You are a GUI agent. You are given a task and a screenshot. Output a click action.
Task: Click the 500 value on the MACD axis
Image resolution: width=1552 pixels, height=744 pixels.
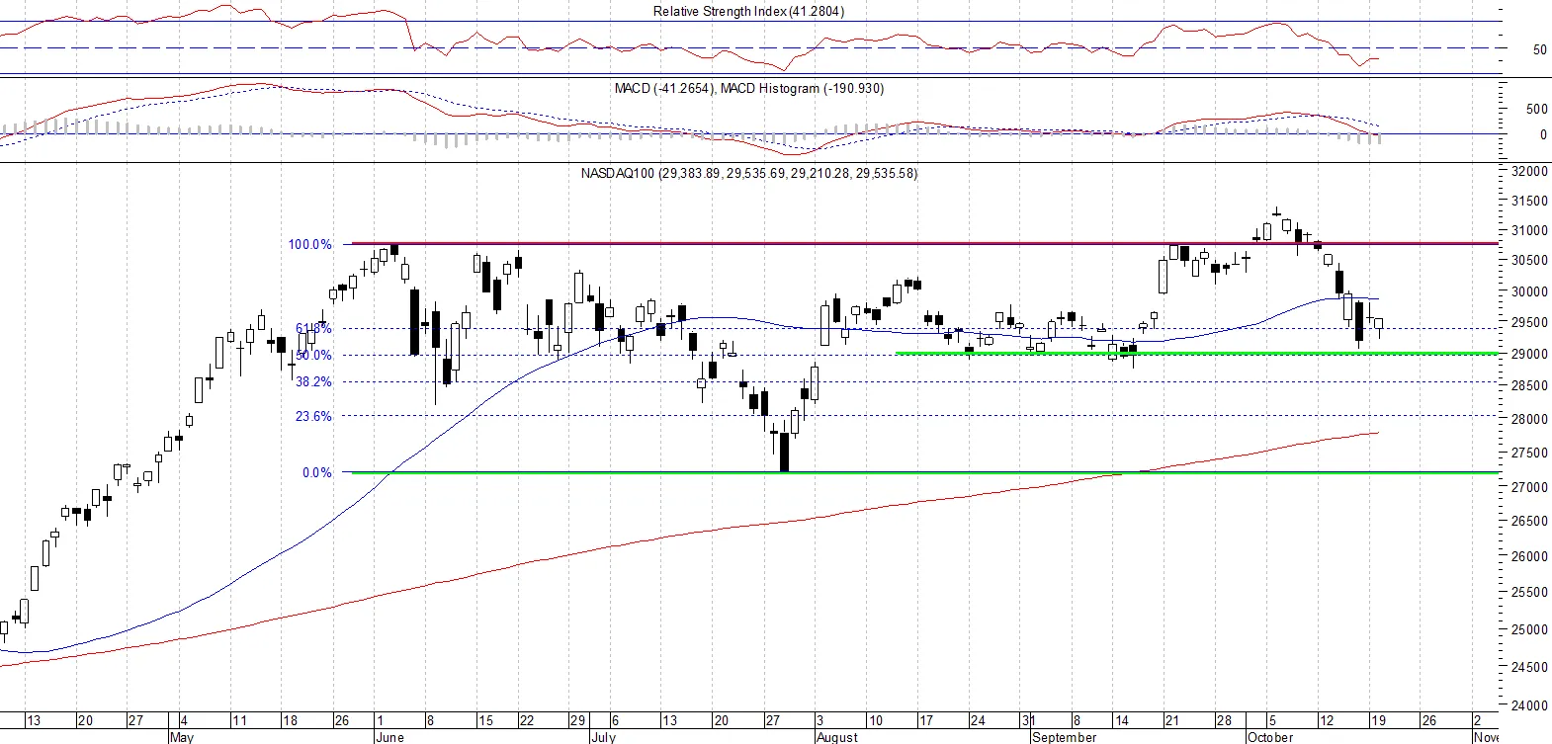tap(1537, 110)
